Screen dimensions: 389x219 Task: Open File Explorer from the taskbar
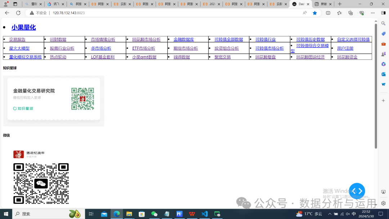point(129,214)
